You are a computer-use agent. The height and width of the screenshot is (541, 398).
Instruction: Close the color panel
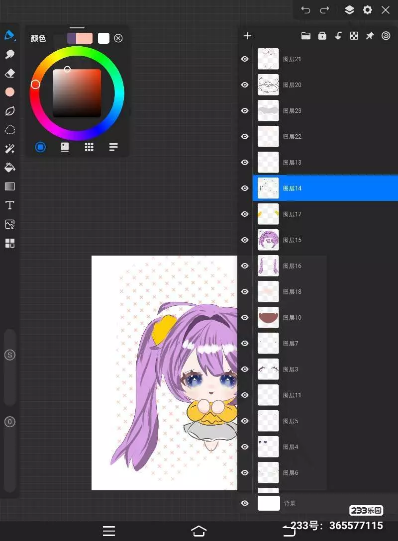pyautogui.click(x=118, y=38)
